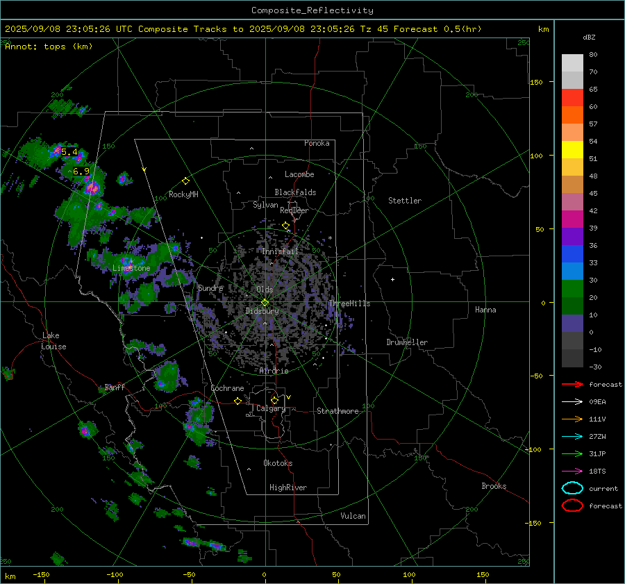Click the 60 dBZ red color swatch
Image resolution: width=625 pixels, height=584 pixels.
click(x=572, y=98)
